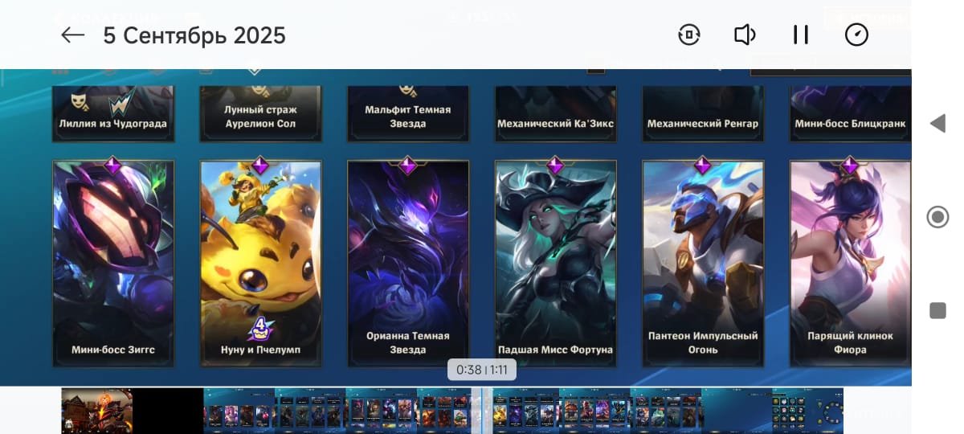Tap the Android back triangle button
964x434 pixels.
pyautogui.click(x=937, y=123)
